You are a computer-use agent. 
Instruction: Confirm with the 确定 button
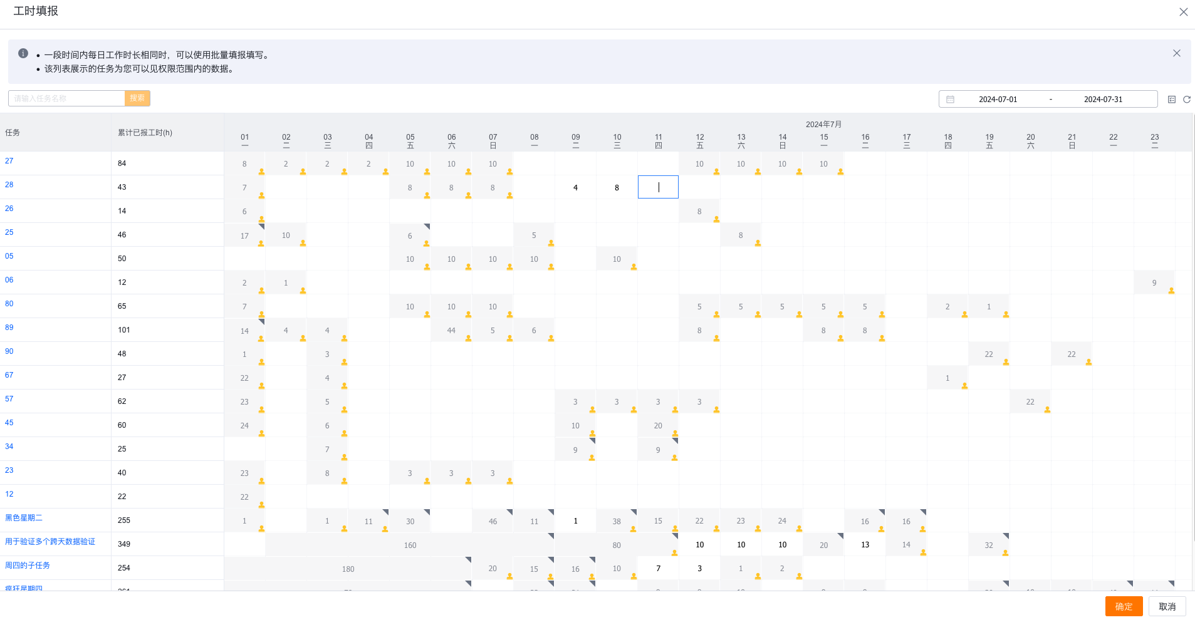[1124, 606]
